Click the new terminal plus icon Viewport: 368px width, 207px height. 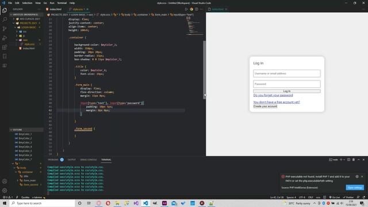tap(341, 160)
